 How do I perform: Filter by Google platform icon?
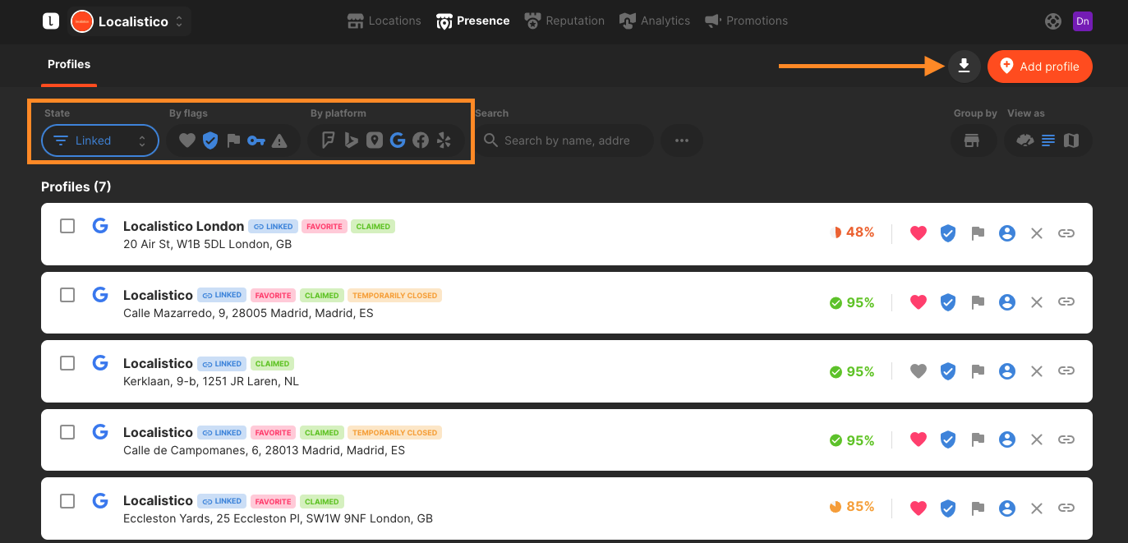pyautogui.click(x=398, y=140)
